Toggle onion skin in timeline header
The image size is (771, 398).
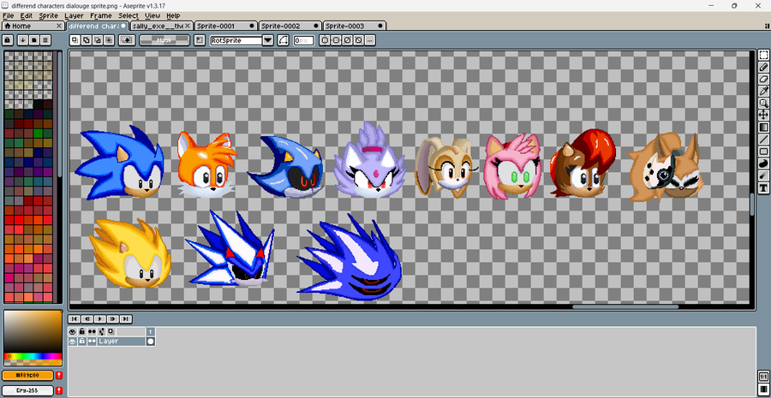point(111,332)
